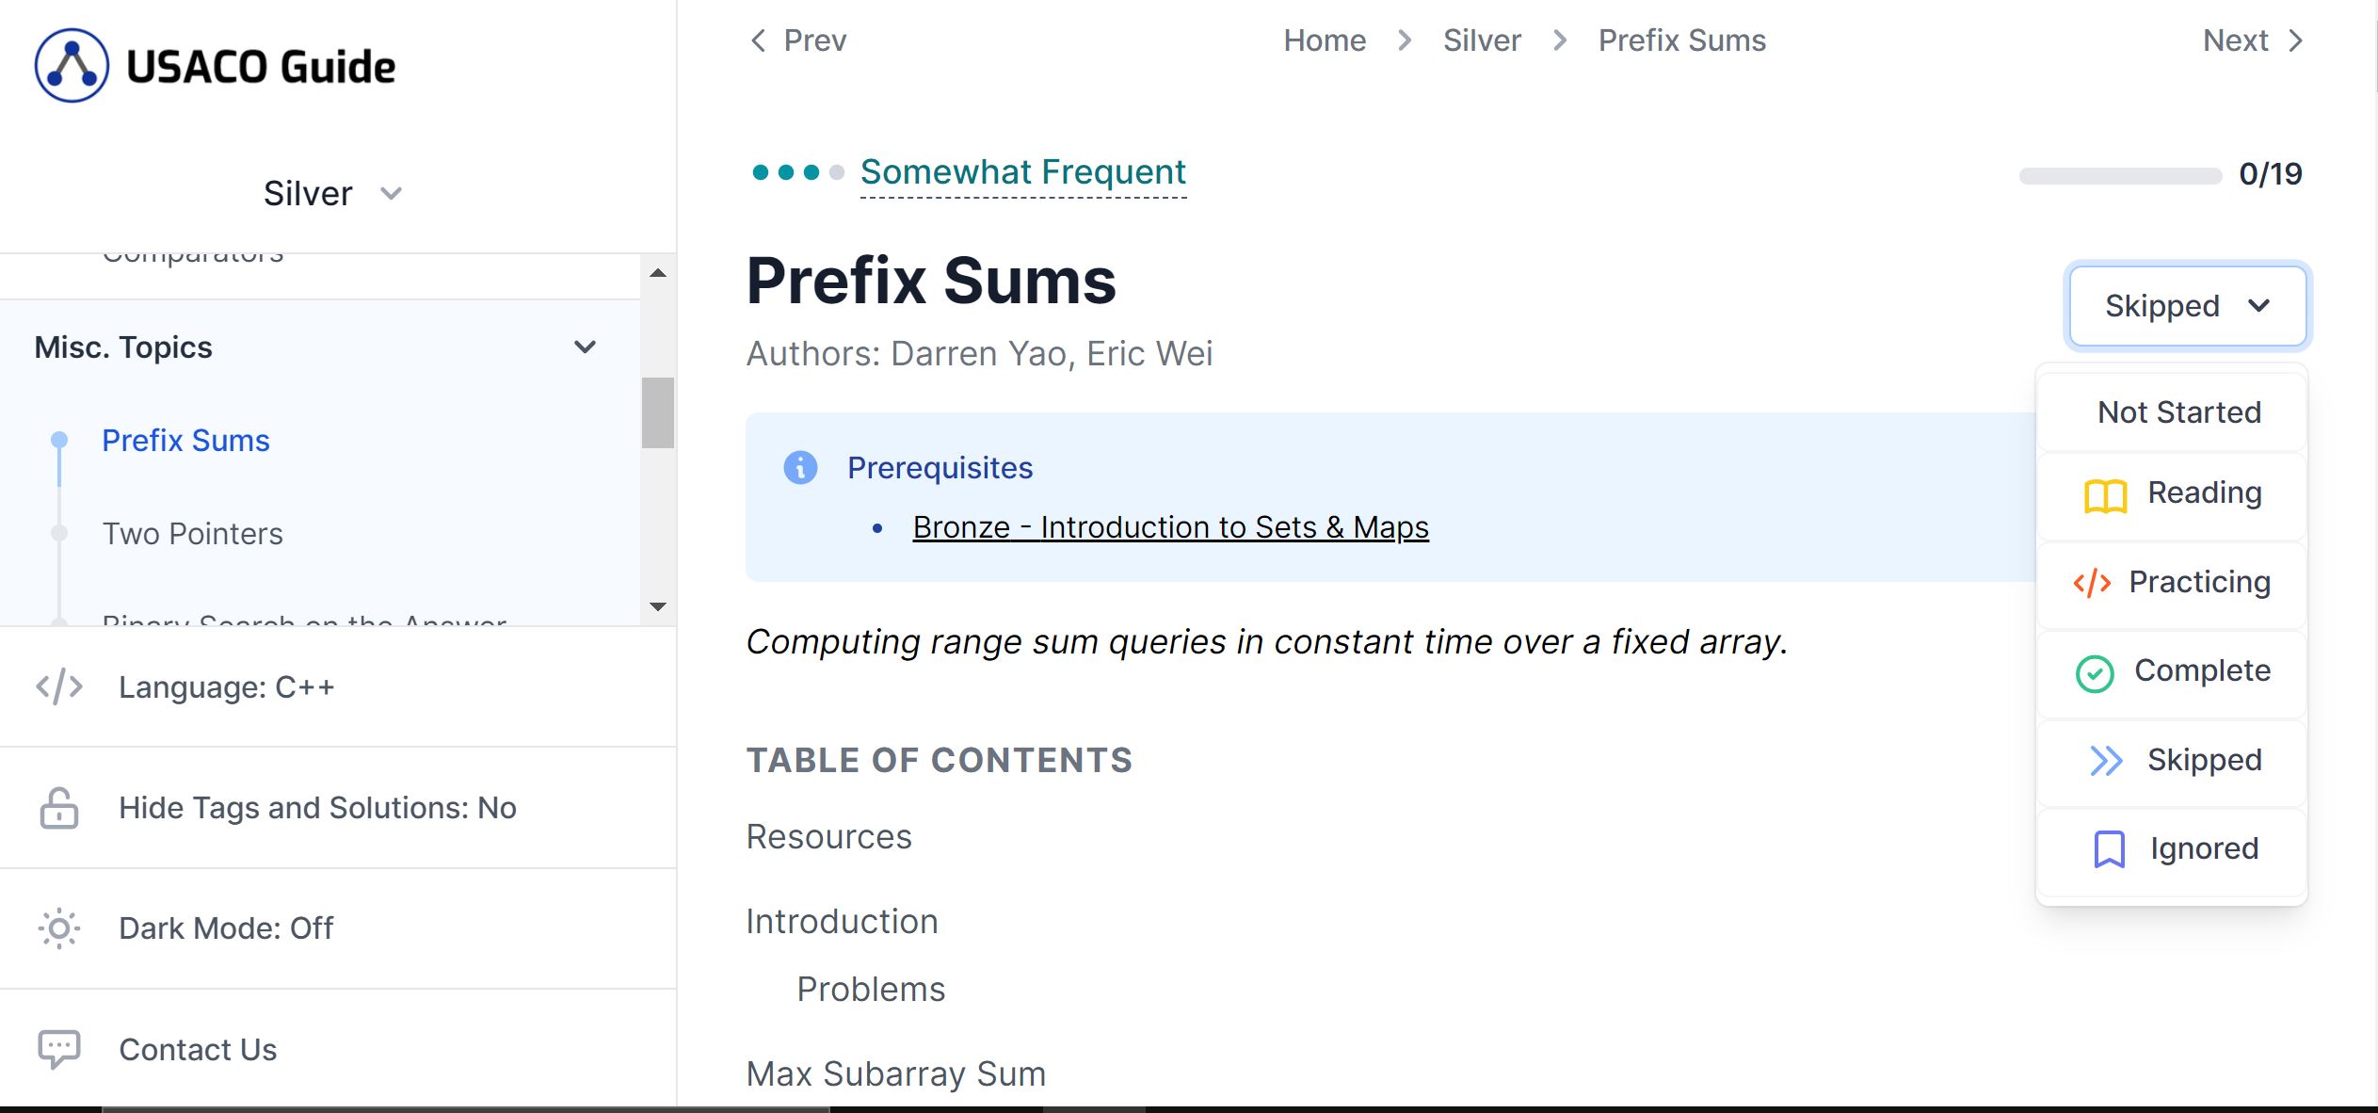Choose Practicing in the status menu
2378x1113 pixels.
[2173, 582]
